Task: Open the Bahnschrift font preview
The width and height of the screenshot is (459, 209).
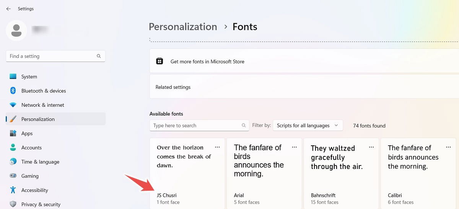Action: [x=337, y=157]
